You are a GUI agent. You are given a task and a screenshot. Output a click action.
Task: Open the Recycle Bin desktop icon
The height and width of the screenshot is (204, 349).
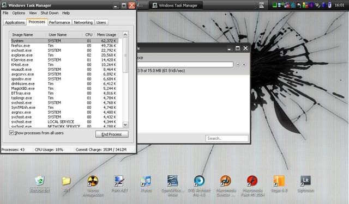coord(40,183)
